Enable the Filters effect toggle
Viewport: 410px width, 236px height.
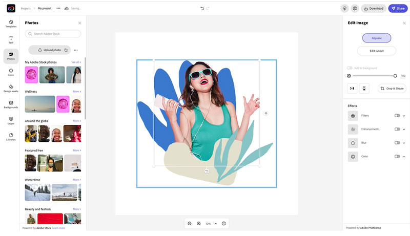tap(397, 116)
